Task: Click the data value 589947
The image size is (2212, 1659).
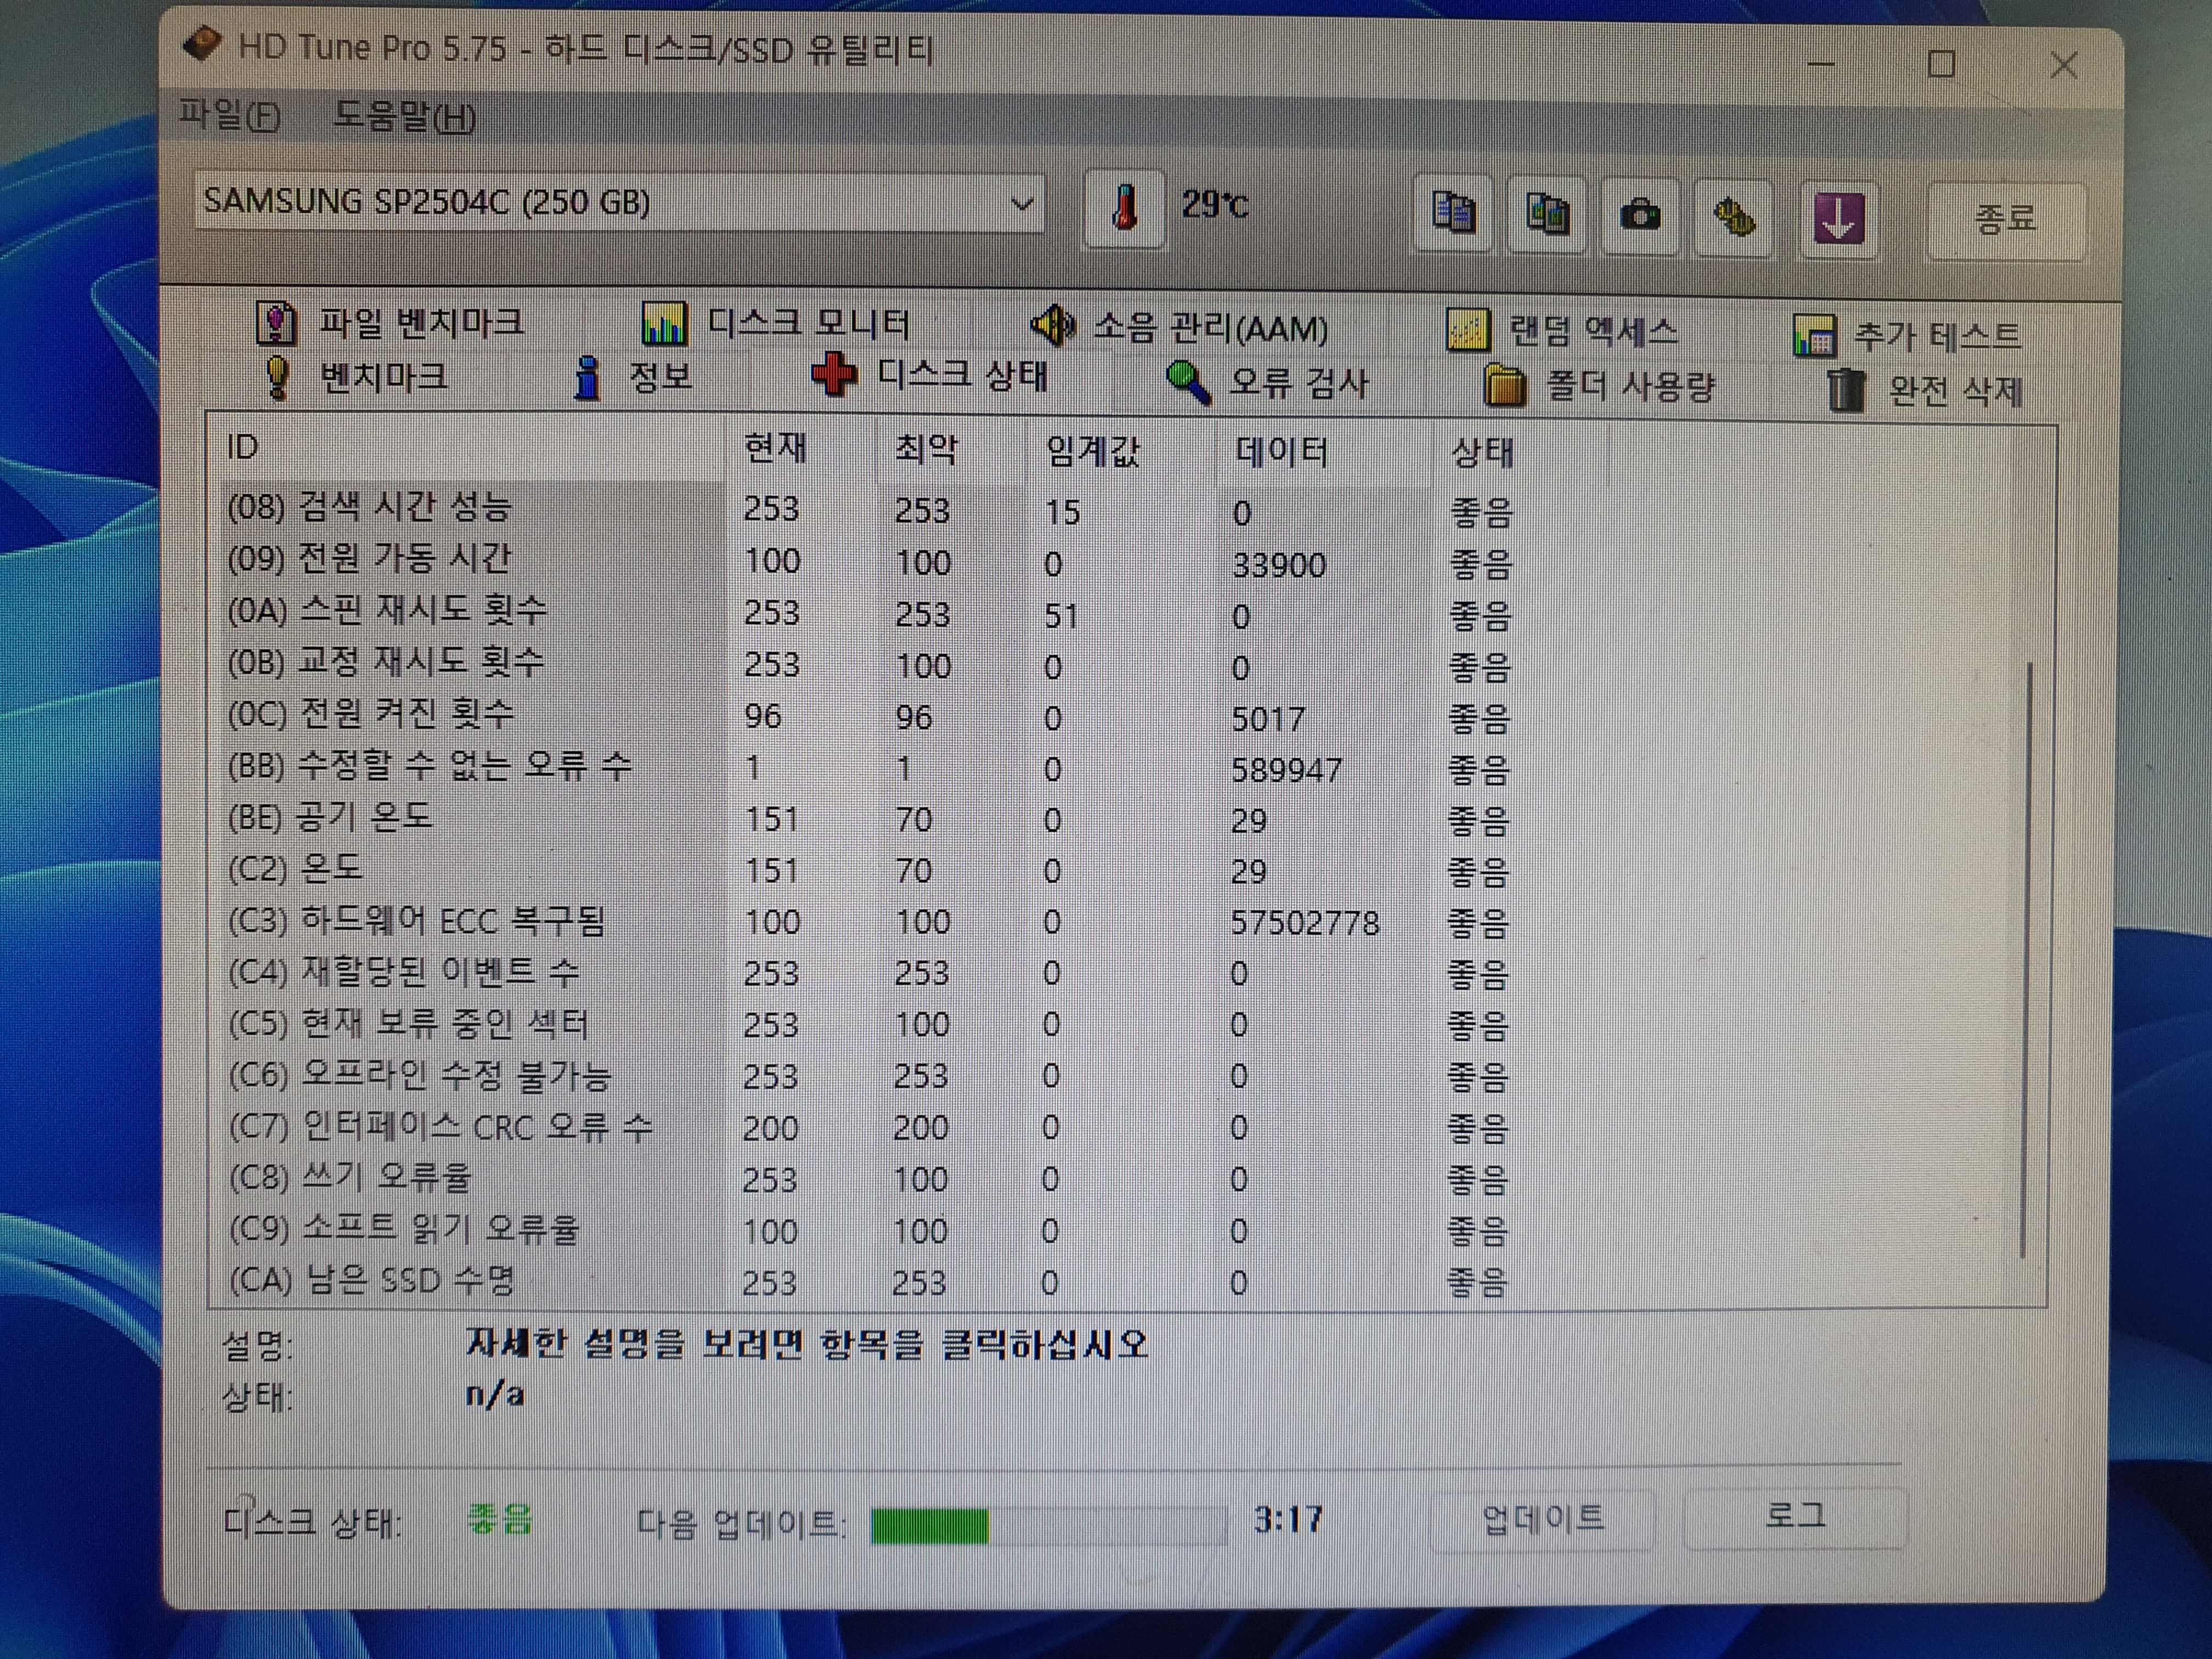Action: (x=1286, y=770)
